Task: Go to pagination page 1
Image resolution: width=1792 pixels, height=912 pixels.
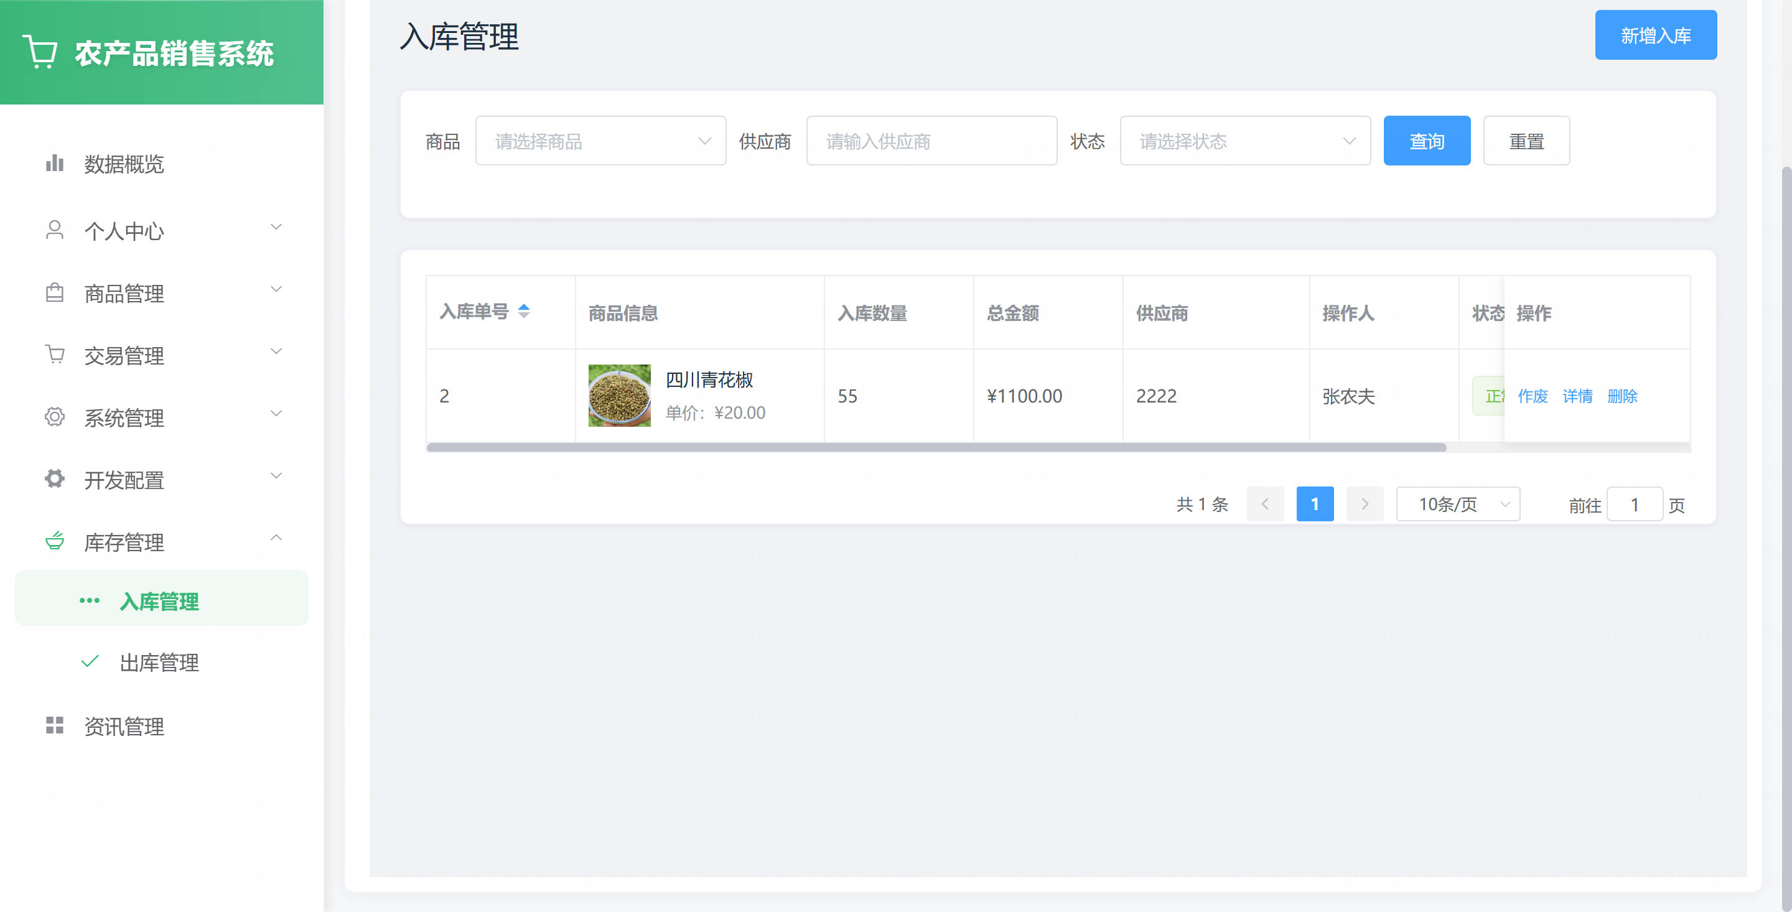Action: click(1315, 505)
